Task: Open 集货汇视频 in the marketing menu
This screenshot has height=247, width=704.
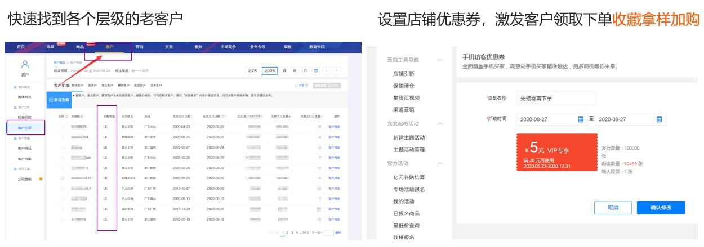Action: click(406, 97)
